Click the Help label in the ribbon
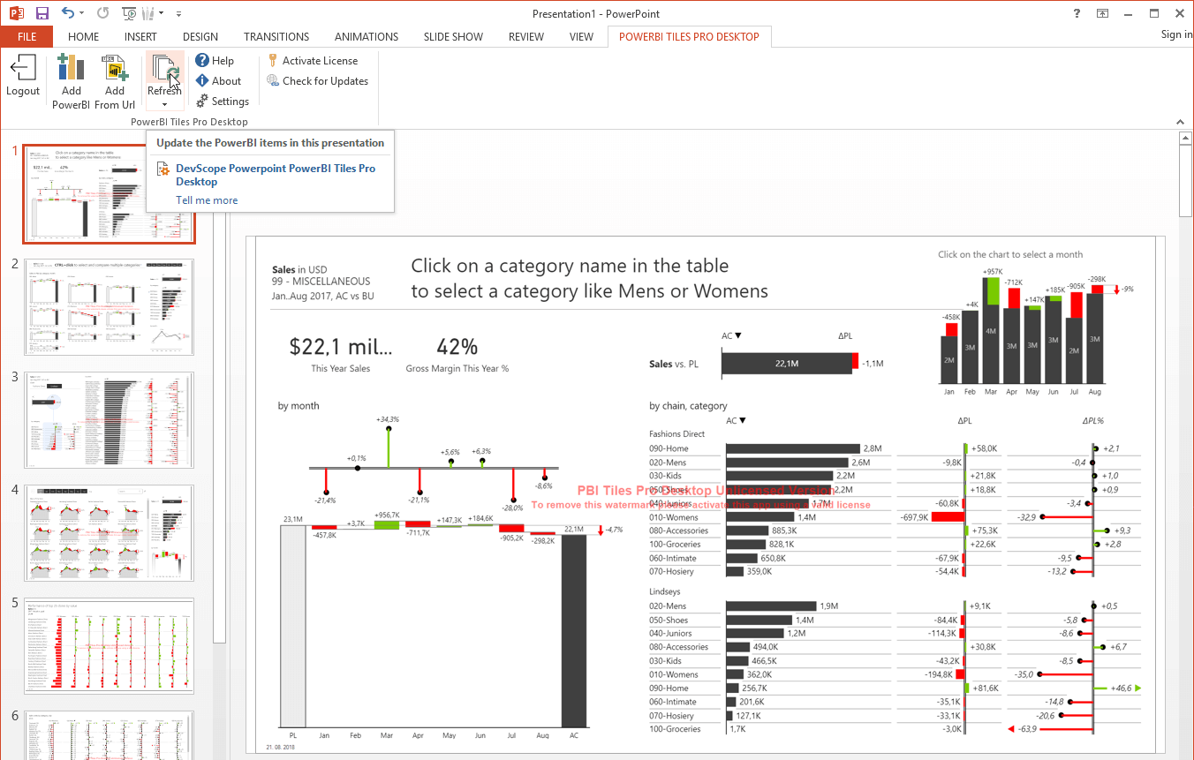 tap(223, 60)
